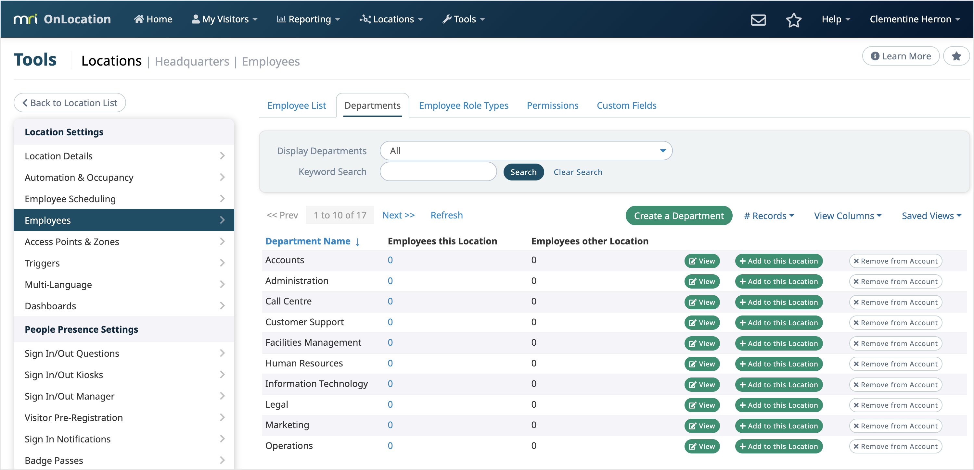
Task: Open Tools dropdown in navbar
Action: click(464, 19)
